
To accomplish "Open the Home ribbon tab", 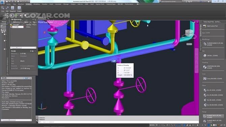I will 8,4.
